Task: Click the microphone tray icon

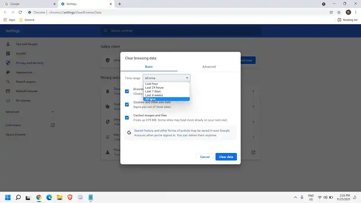Action: tap(302, 198)
